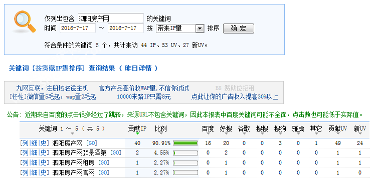Click [GO] next to 泗阳房产网官网
Screen dimensions: 377x181
[104, 172]
